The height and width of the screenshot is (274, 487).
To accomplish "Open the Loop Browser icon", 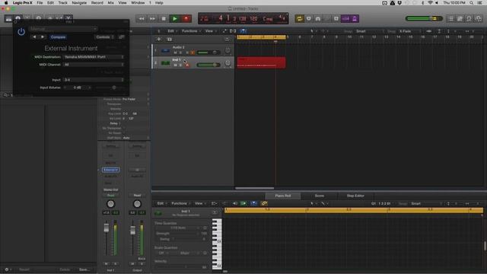I will click(x=469, y=18).
